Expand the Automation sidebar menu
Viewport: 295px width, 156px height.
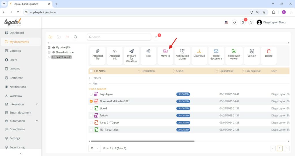pyautogui.click(x=37, y=121)
